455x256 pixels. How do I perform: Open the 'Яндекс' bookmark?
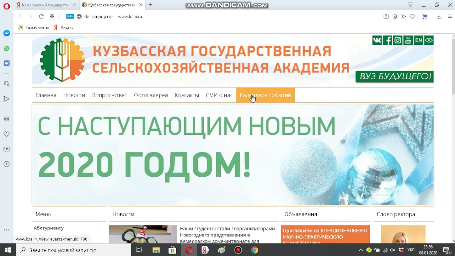(64, 27)
